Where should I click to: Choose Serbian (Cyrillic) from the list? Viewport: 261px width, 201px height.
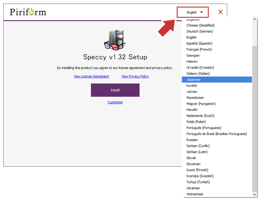click(x=217, y=146)
